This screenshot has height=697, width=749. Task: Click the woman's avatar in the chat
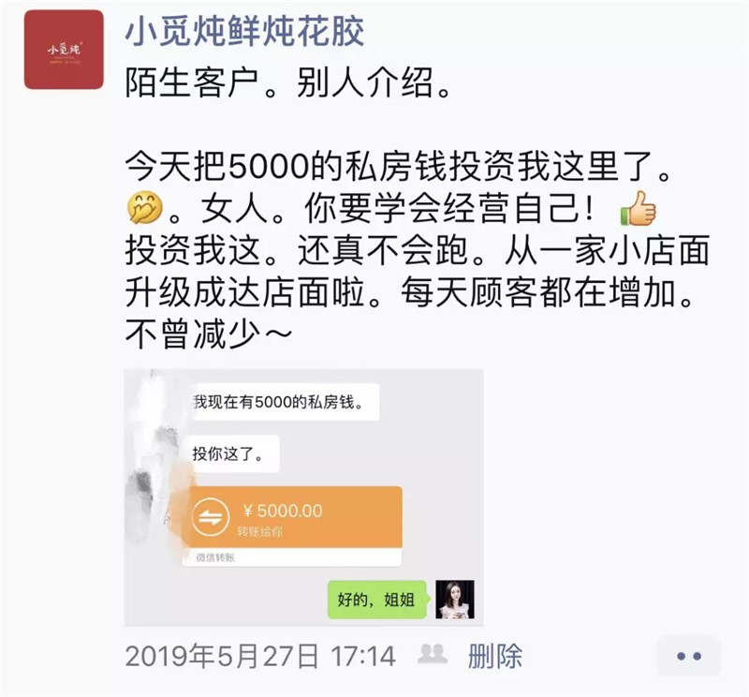455,600
